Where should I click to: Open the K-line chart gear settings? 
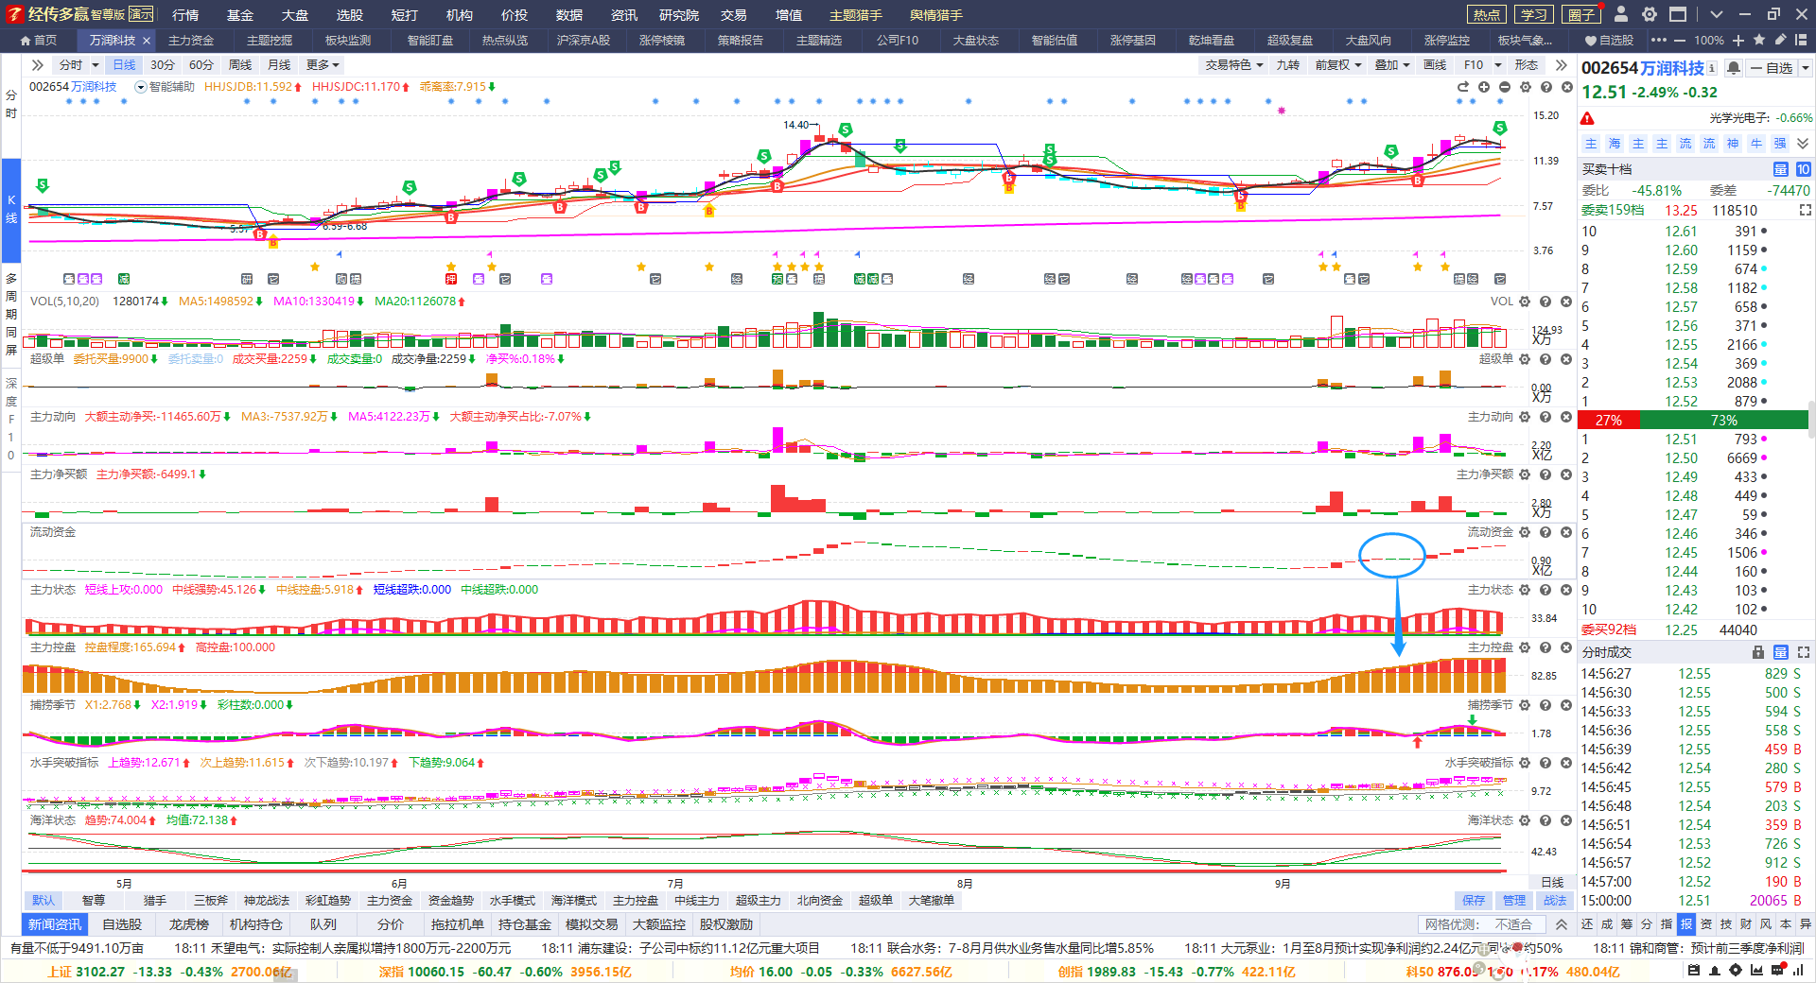click(x=1526, y=87)
